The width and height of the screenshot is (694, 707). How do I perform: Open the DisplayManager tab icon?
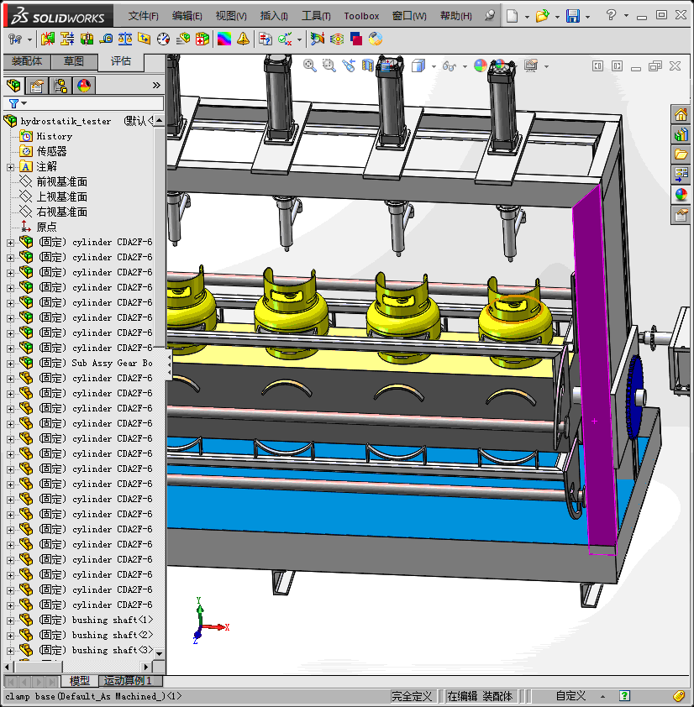[84, 85]
